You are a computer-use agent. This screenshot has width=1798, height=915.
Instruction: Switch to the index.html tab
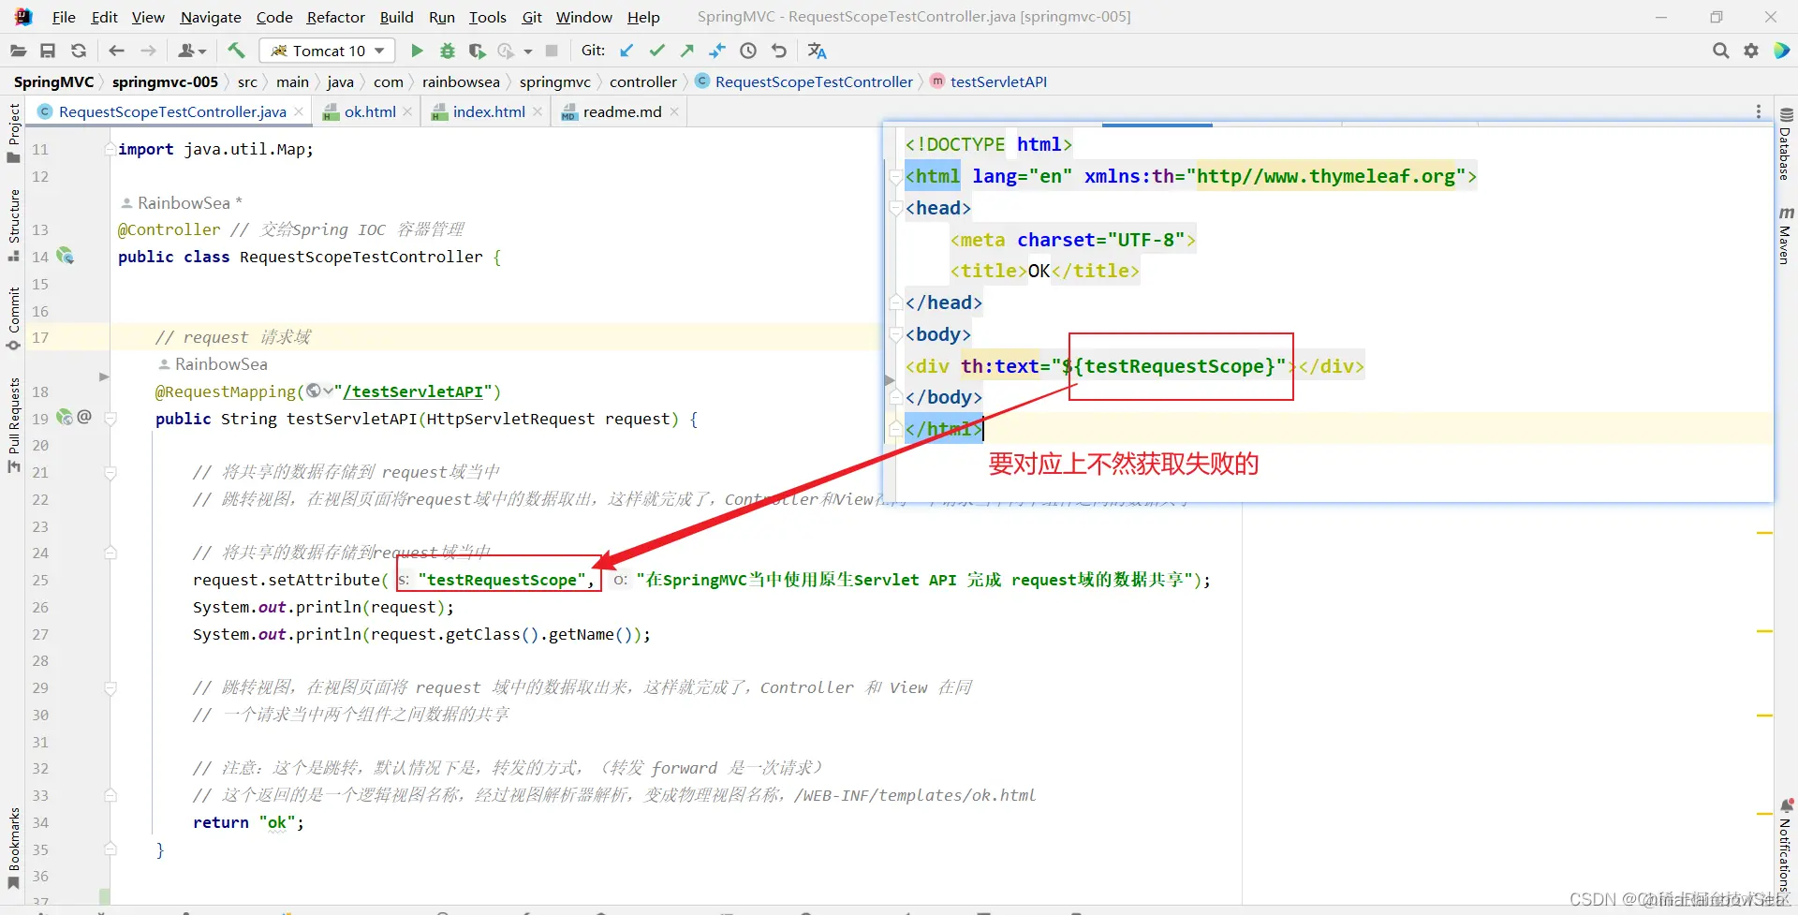tap(488, 111)
